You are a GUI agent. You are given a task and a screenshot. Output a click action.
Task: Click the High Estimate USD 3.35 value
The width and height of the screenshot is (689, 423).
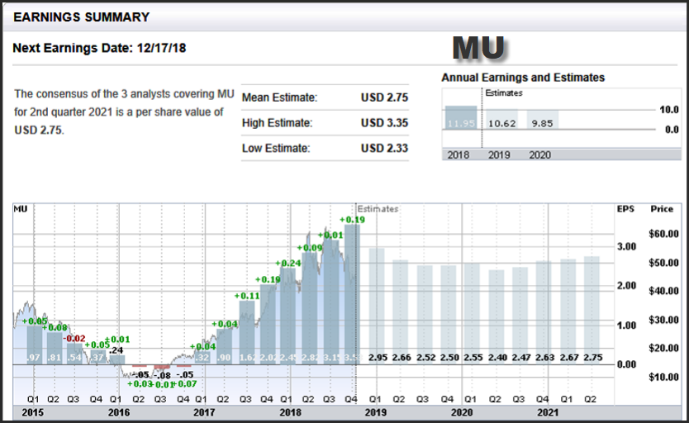tap(384, 123)
